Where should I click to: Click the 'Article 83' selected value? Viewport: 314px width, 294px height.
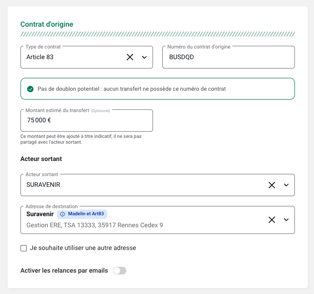[40, 57]
